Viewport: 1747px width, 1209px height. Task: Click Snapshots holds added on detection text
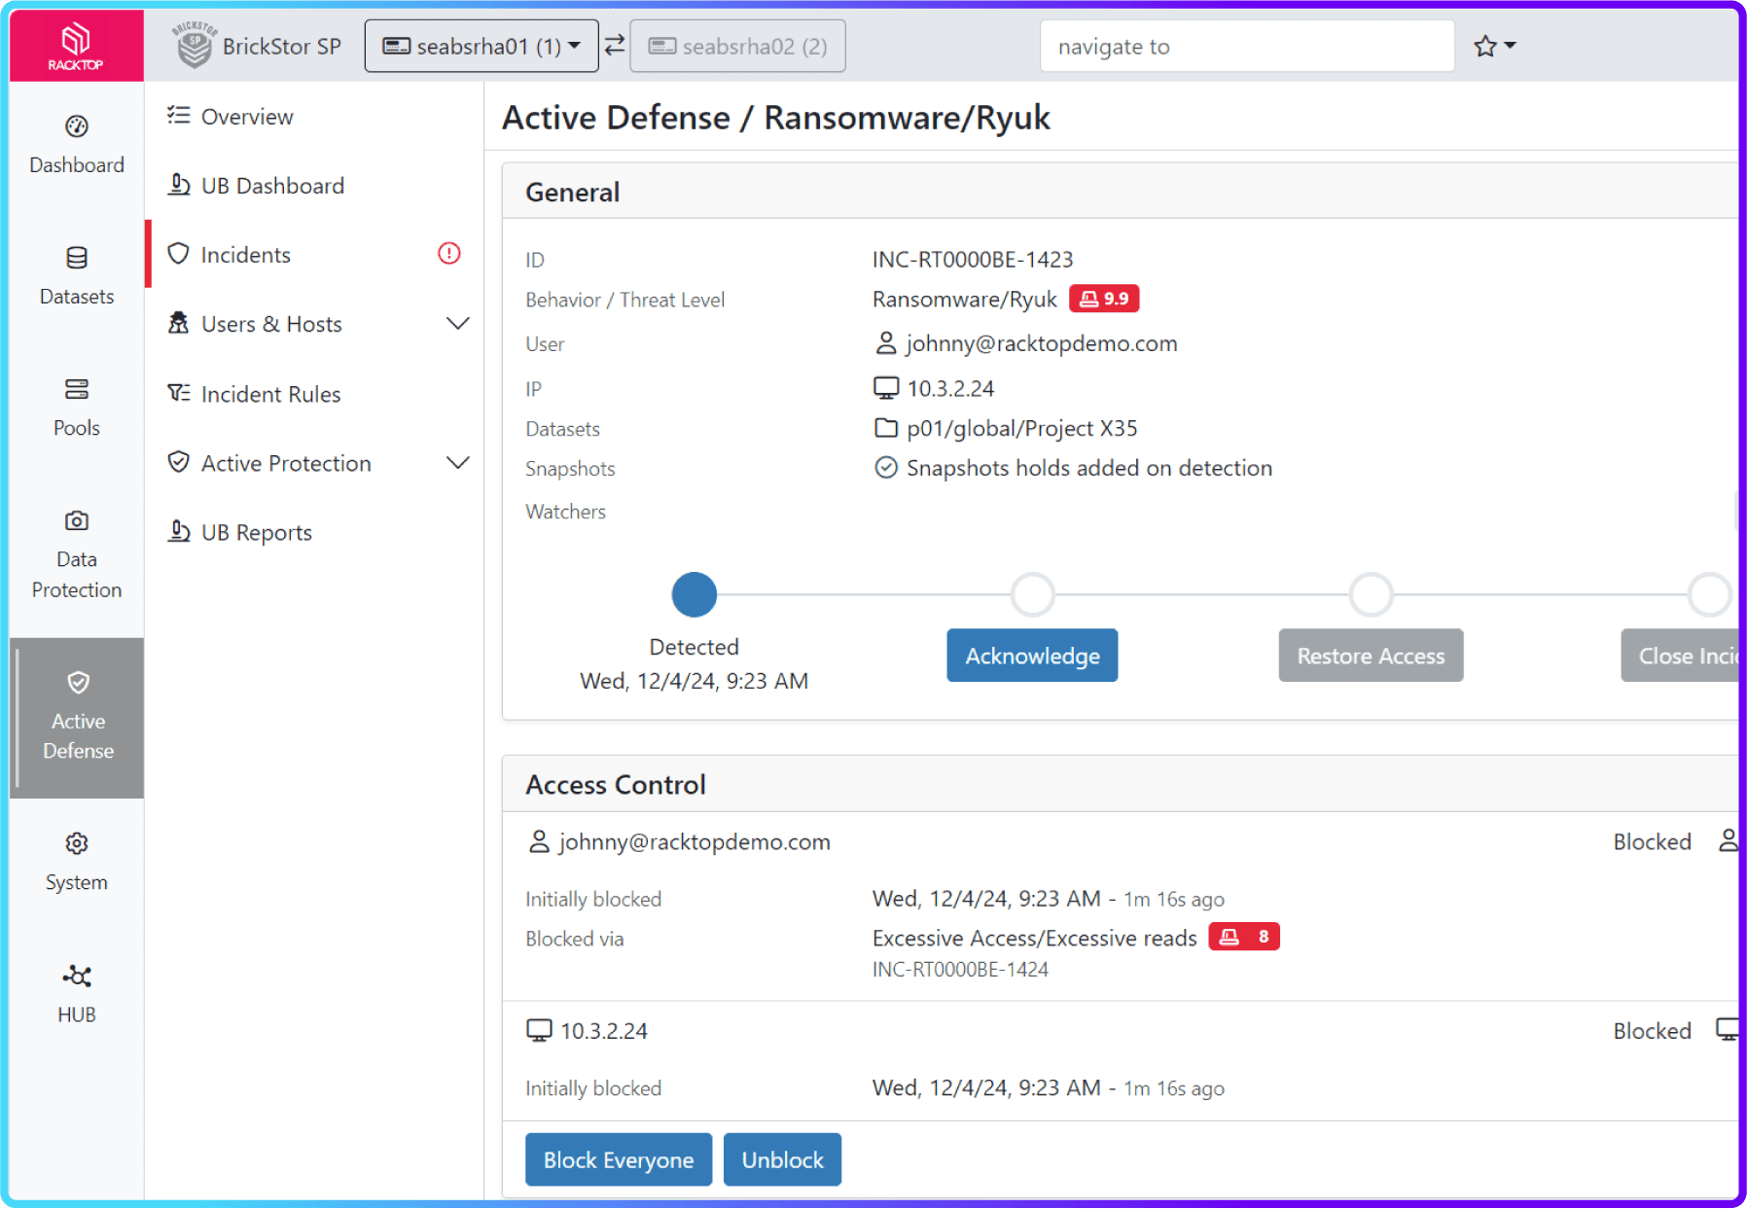(x=1089, y=468)
